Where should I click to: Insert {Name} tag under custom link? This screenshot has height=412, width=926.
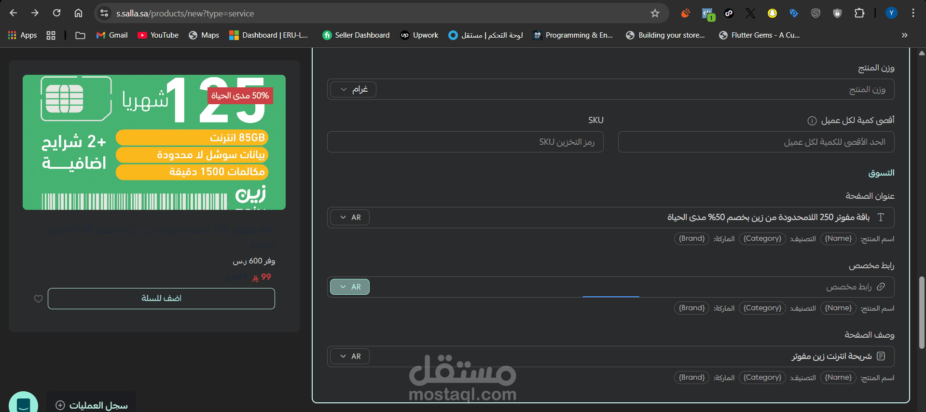pyautogui.click(x=838, y=308)
